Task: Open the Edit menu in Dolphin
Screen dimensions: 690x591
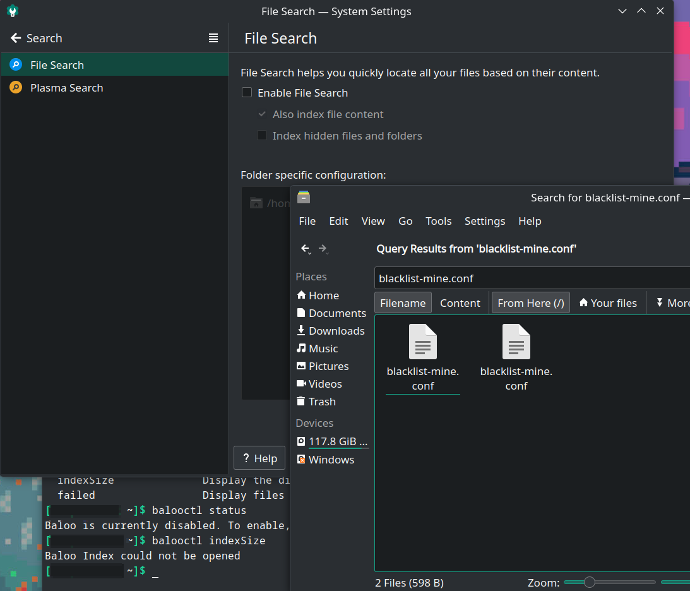Action: [x=338, y=221]
